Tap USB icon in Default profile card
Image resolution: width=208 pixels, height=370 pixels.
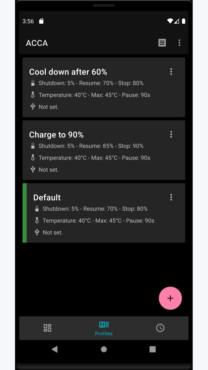pyautogui.click(x=37, y=232)
